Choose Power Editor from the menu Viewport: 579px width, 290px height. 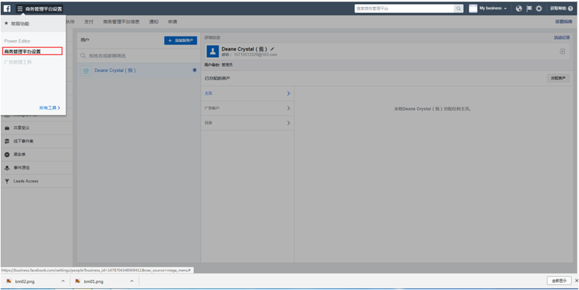pos(17,41)
